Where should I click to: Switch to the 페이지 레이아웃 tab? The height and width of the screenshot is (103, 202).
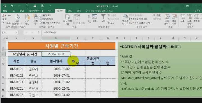click(36, 11)
